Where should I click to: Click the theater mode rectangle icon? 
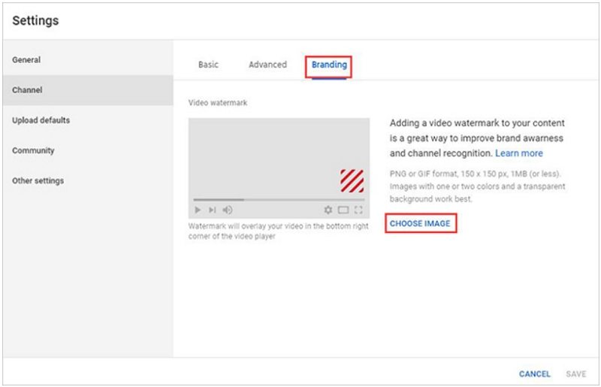343,210
